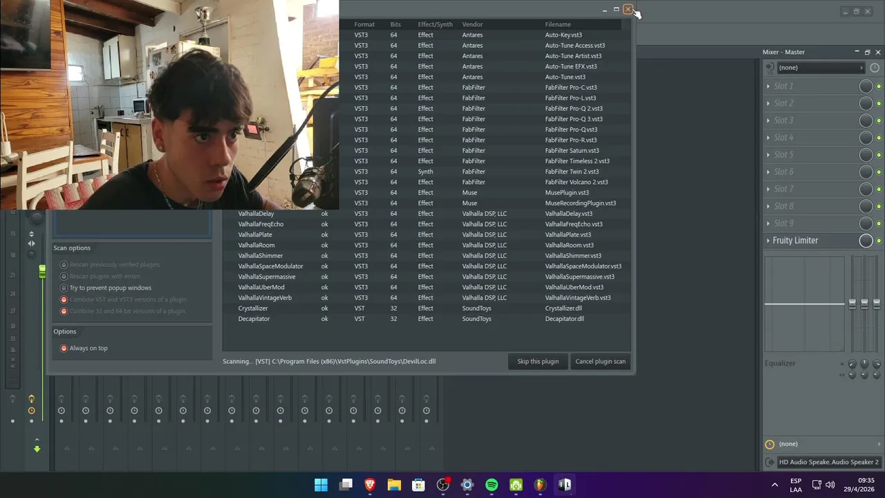
Task: Open Settings gear app on taskbar
Action: [467, 485]
